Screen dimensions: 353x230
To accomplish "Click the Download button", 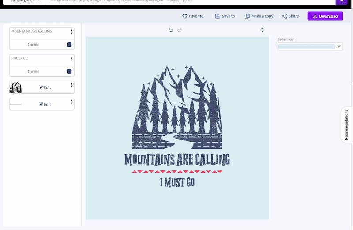I will point(325,16).
